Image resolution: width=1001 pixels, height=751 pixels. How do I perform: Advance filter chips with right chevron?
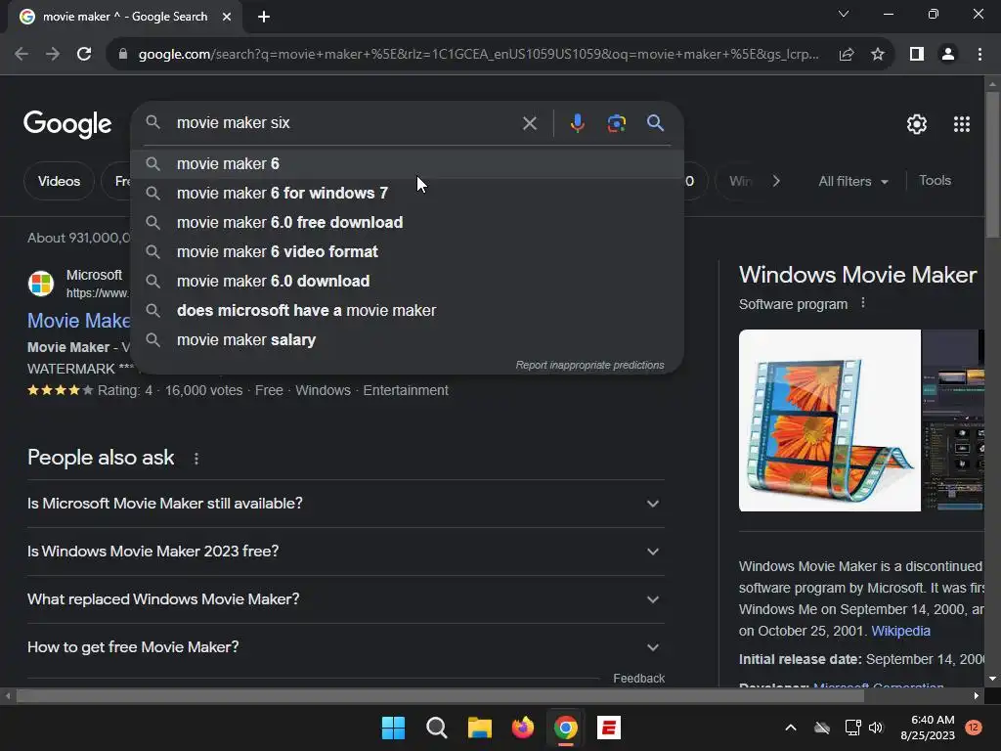pyautogui.click(x=775, y=181)
